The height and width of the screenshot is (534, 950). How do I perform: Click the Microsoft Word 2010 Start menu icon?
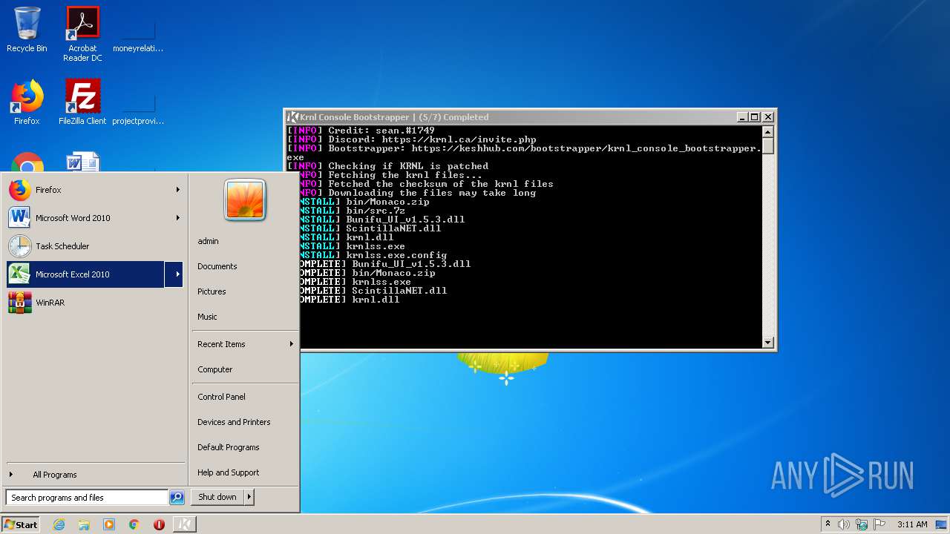pyautogui.click(x=19, y=218)
